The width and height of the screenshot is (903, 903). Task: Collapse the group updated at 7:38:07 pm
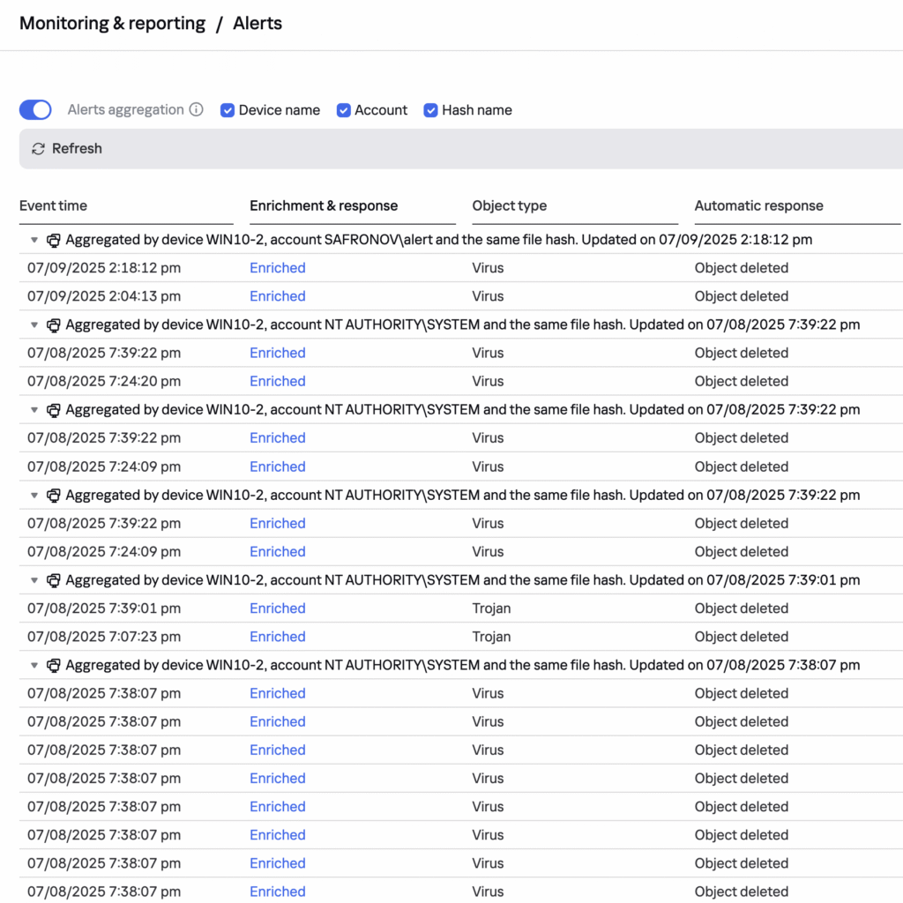pos(34,666)
